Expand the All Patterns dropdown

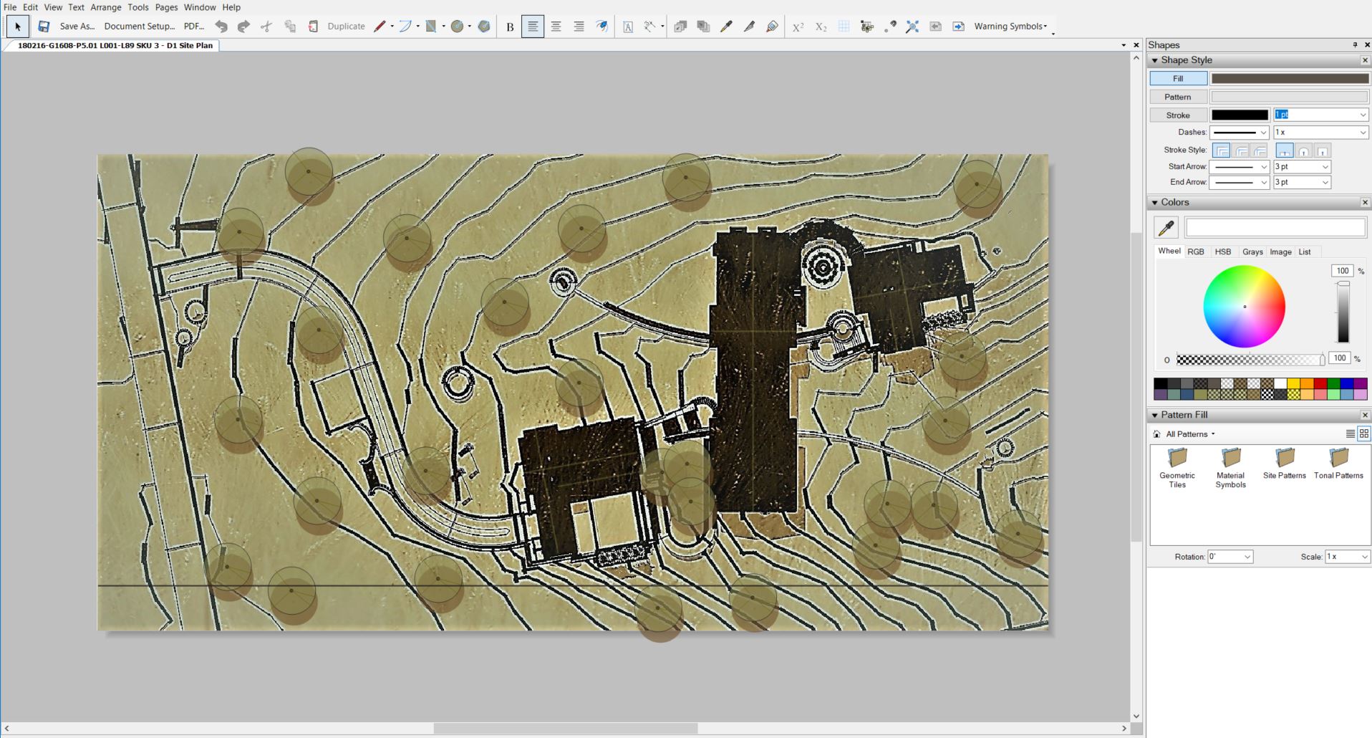click(x=1189, y=434)
